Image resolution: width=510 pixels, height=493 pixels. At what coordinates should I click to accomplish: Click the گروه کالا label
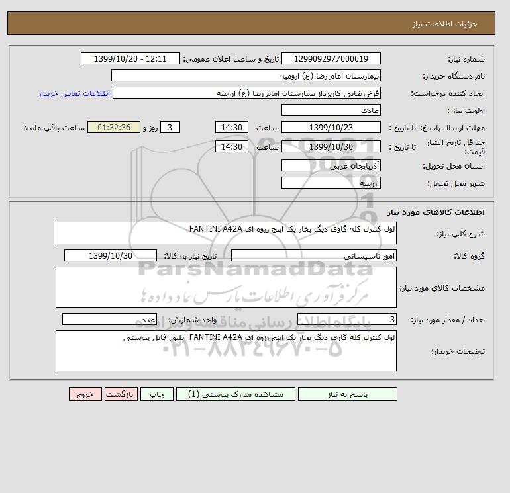click(x=470, y=256)
